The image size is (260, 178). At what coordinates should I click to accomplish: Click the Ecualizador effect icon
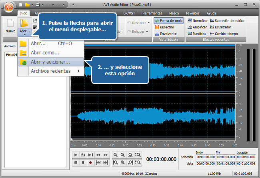pyautogui.click(x=212, y=27)
